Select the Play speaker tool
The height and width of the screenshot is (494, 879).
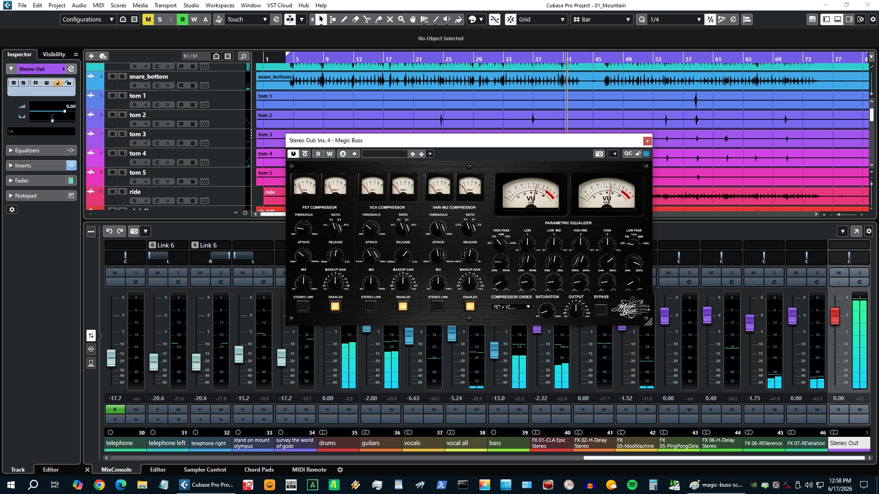(447, 19)
